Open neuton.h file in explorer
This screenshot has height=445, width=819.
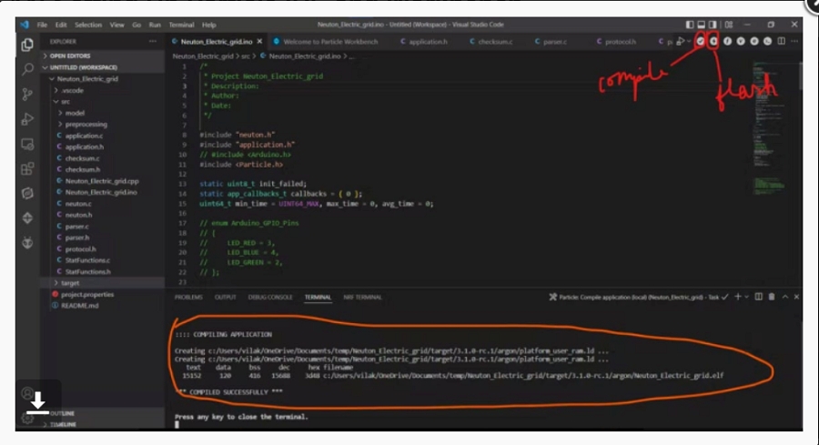click(77, 215)
